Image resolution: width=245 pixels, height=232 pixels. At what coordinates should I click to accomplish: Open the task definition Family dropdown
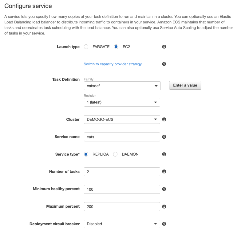[x=122, y=86]
